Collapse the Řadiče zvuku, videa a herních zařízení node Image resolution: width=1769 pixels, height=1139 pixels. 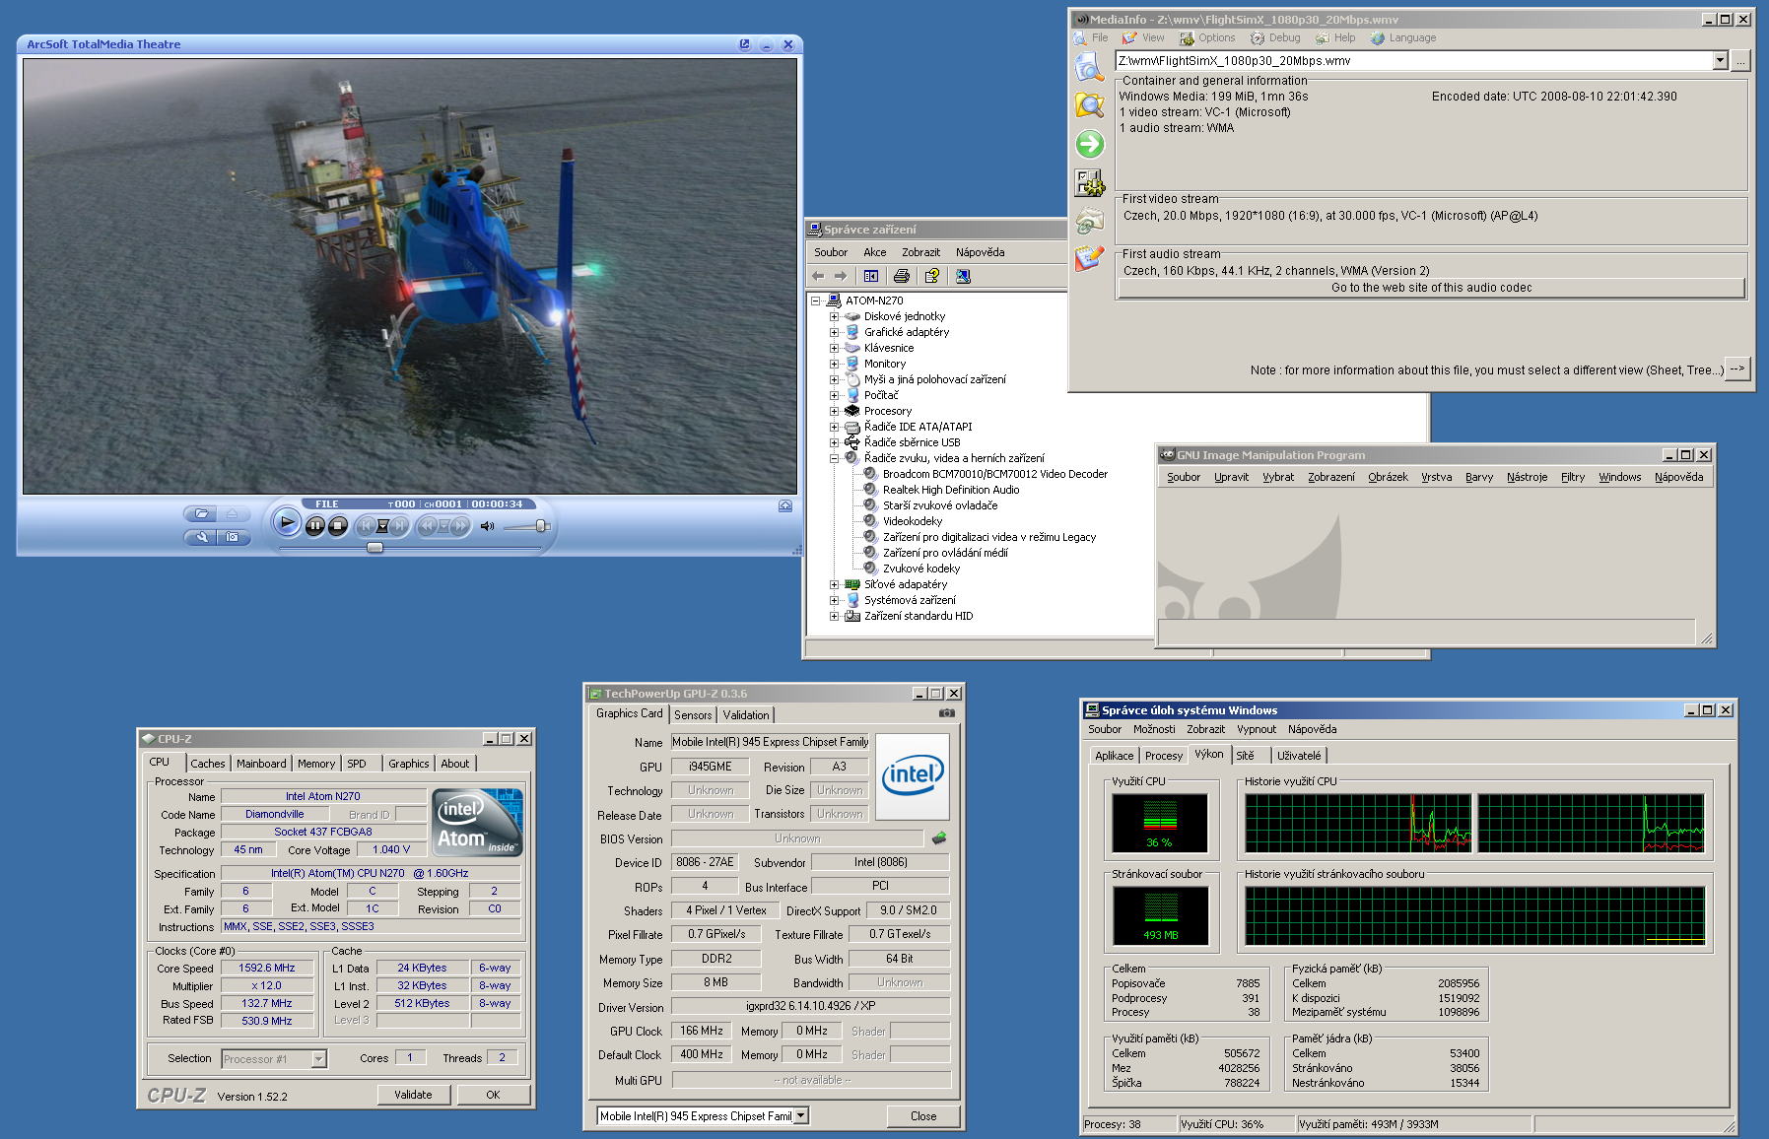click(x=834, y=458)
